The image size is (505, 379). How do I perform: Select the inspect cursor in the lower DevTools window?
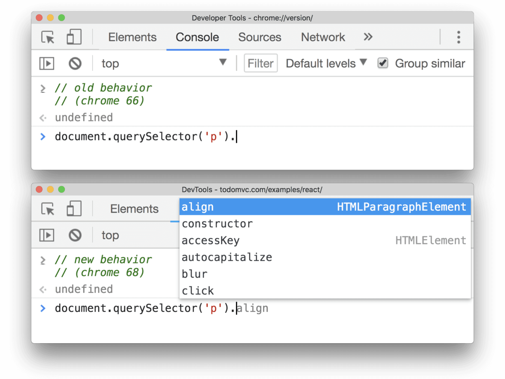pos(48,209)
